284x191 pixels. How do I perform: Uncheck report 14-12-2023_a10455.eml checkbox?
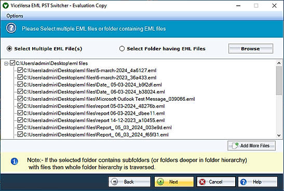click(20, 120)
